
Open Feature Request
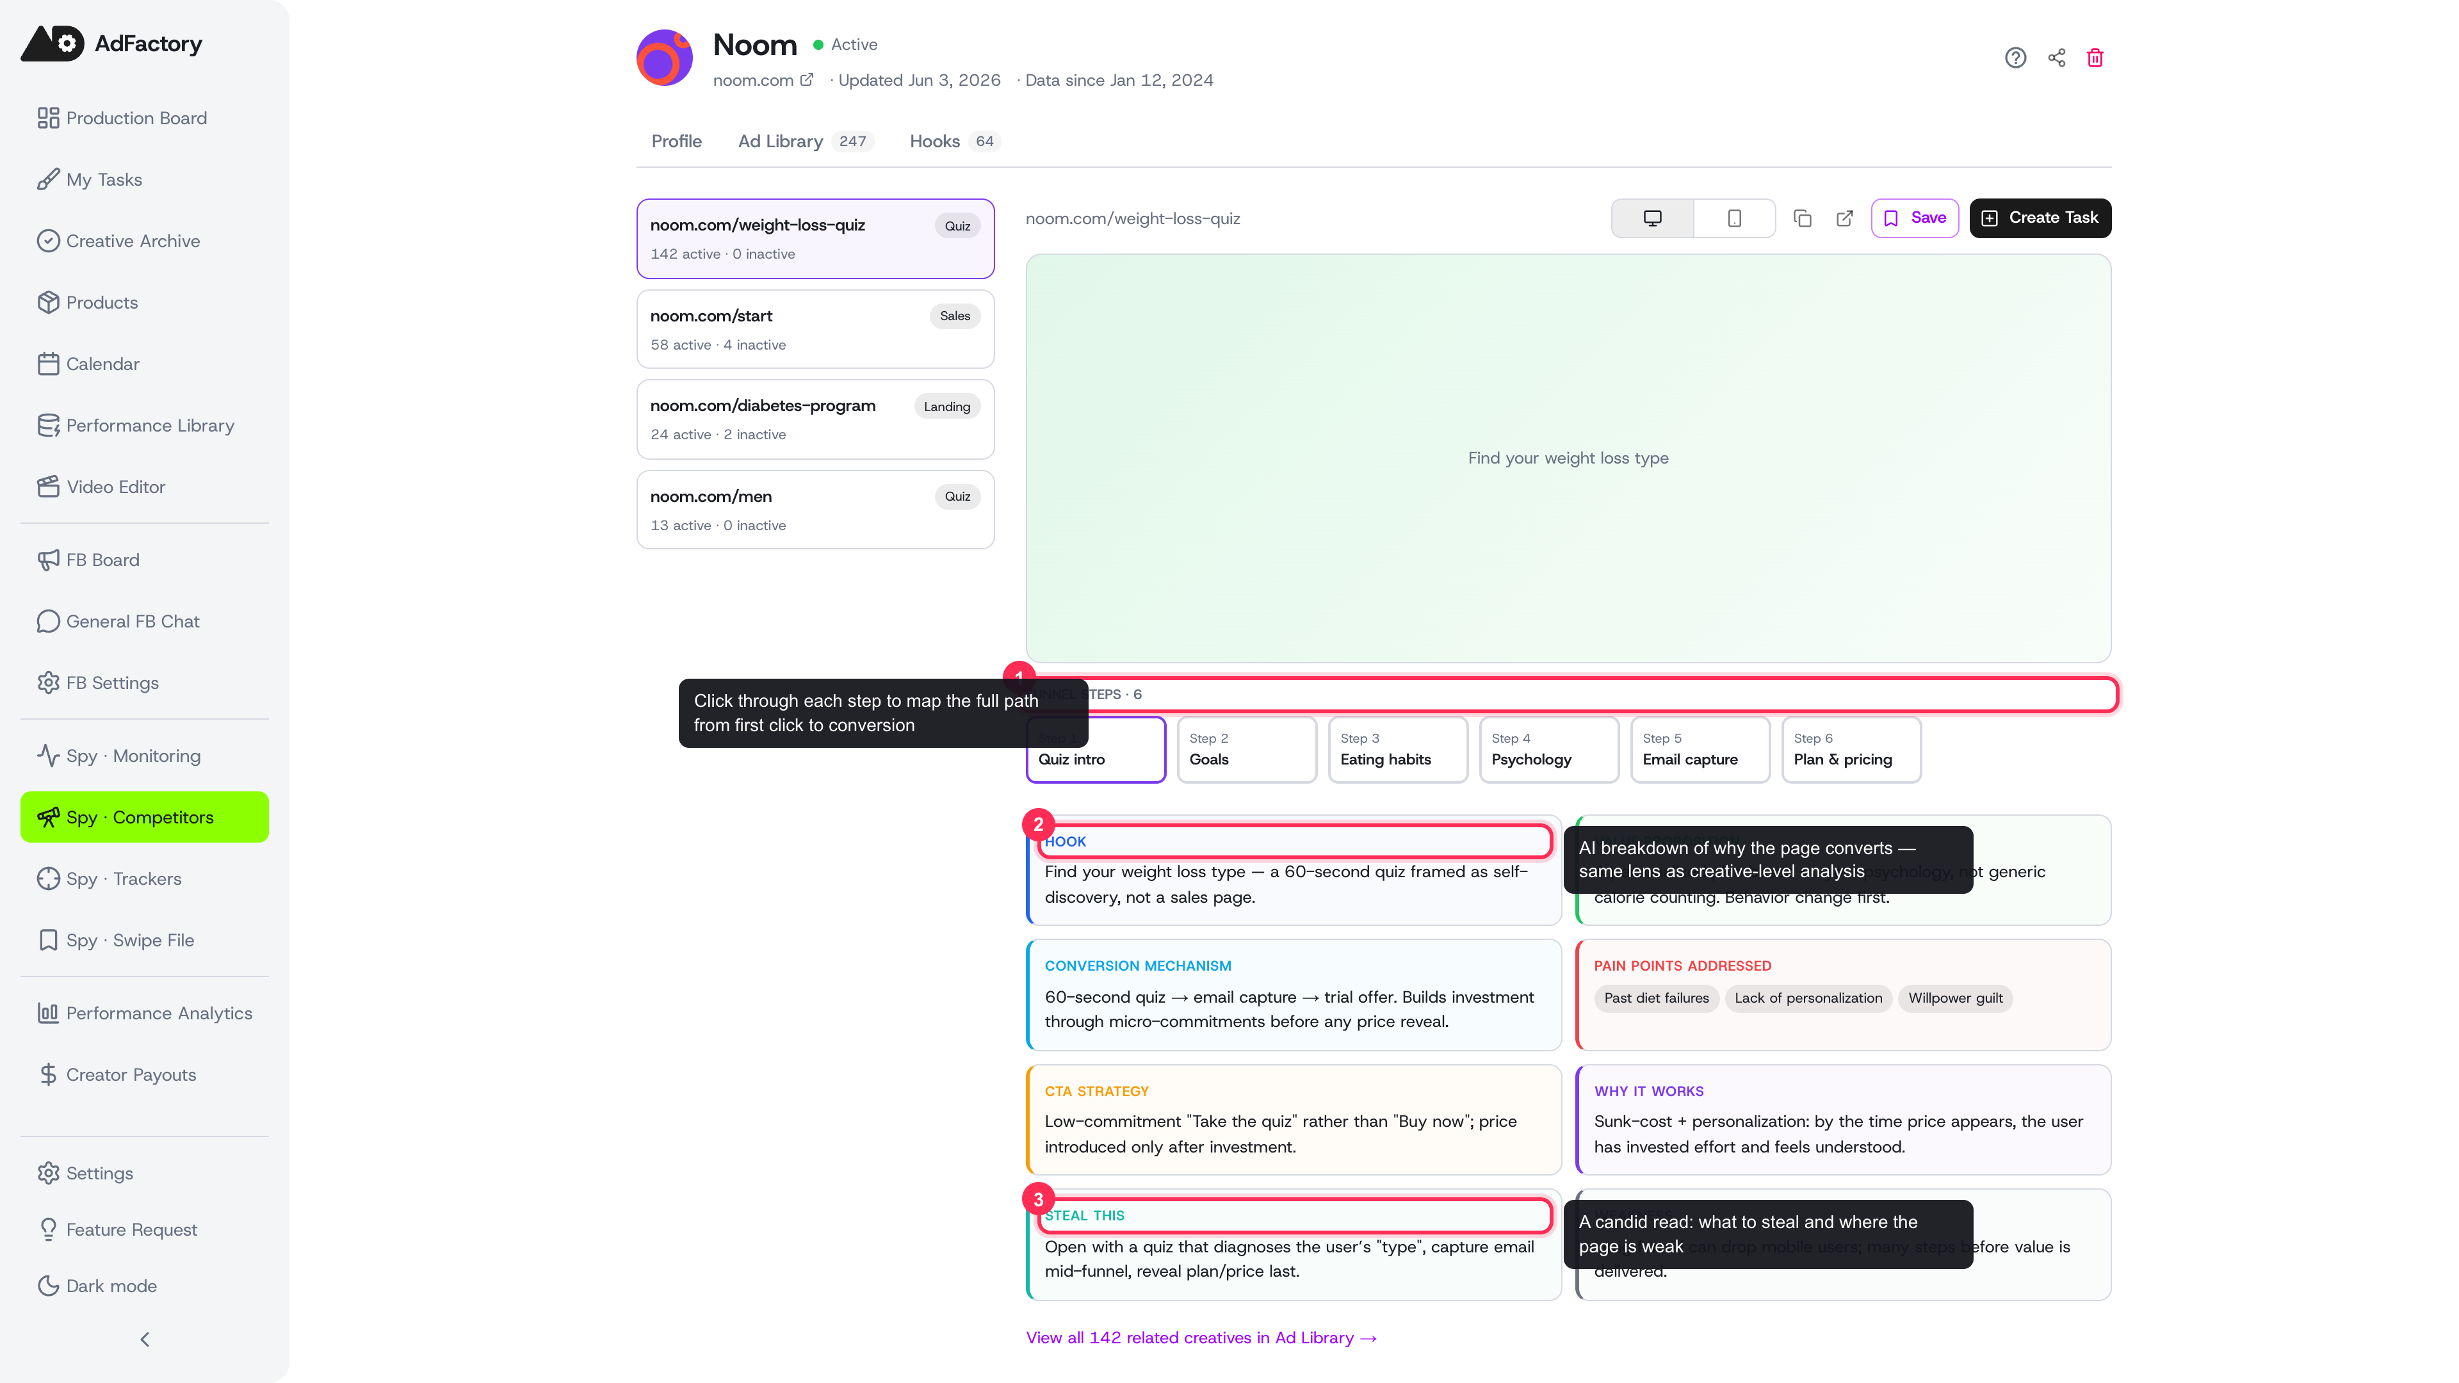coord(144,1230)
